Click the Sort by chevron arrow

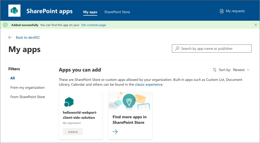pos(248,70)
